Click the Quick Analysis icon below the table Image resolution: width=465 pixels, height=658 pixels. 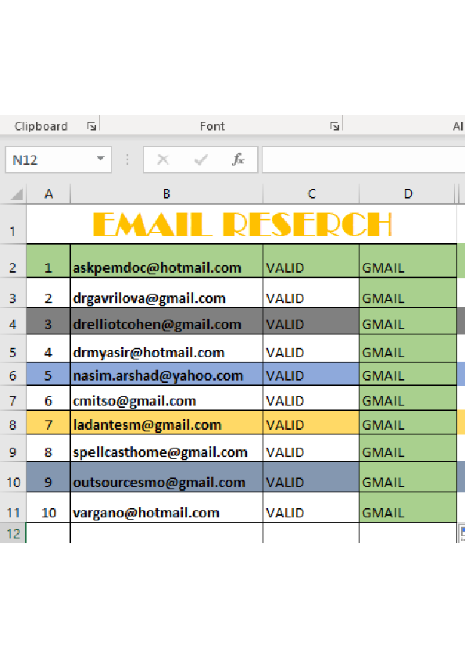pos(462,533)
